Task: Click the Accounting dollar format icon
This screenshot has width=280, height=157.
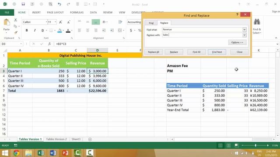Action: [131, 31]
